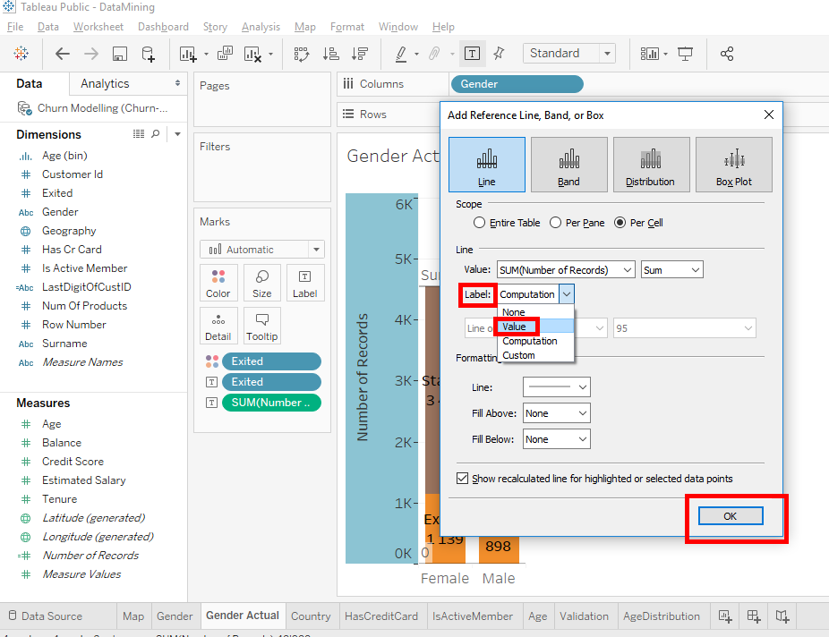Choose Value from the Label dropdown list
829x637 pixels.
pyautogui.click(x=515, y=327)
